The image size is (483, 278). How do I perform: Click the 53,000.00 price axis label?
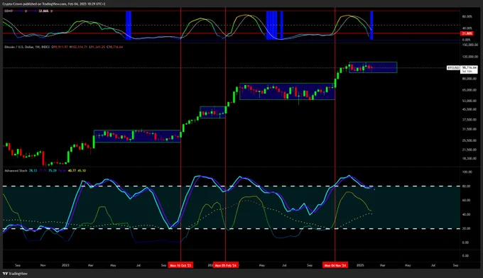pos(470,101)
